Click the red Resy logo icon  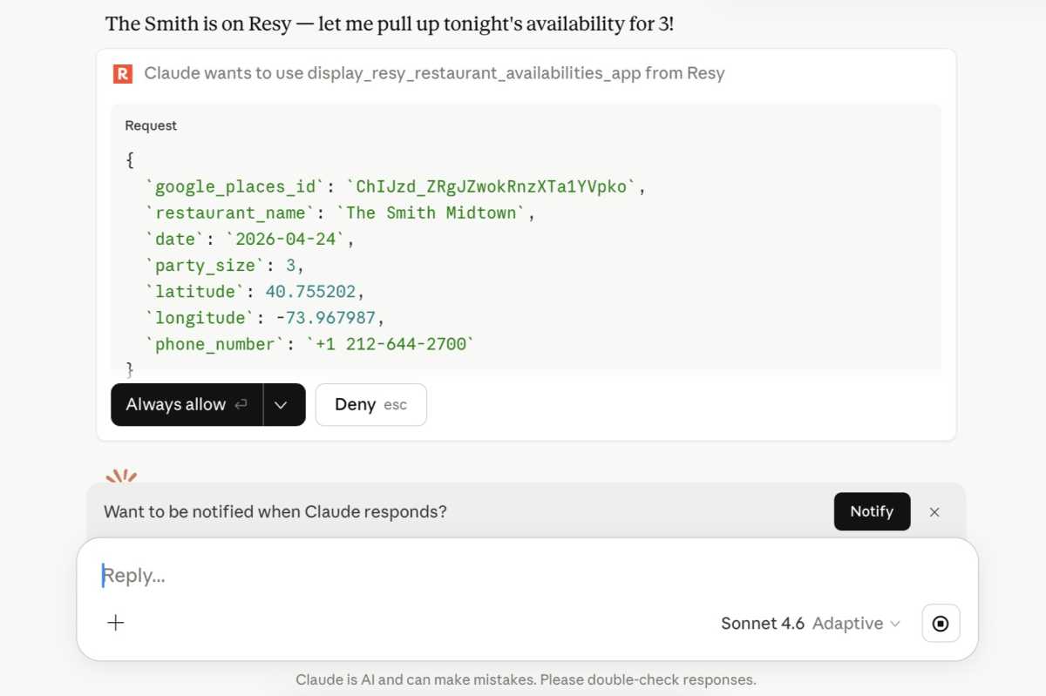coord(122,73)
